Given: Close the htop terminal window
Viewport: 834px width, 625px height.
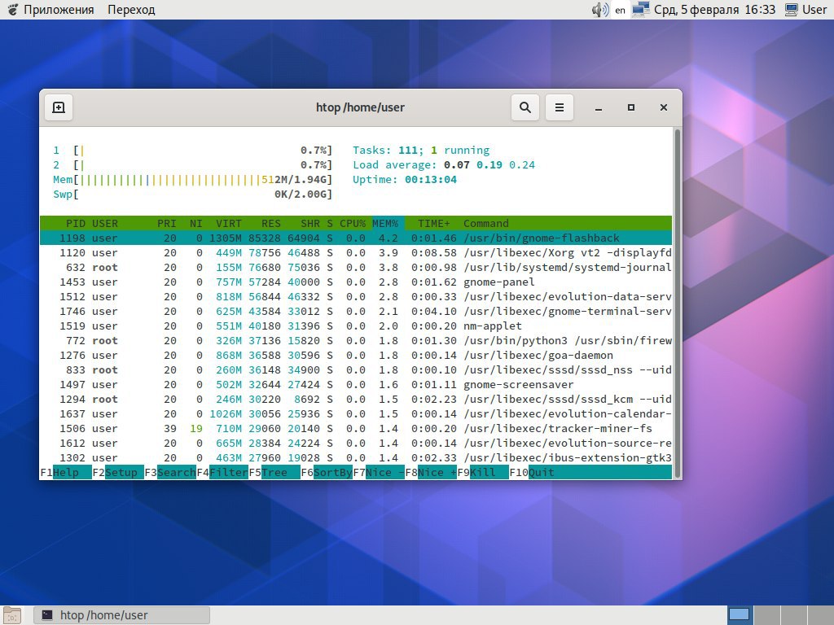Looking at the screenshot, I should coord(663,107).
